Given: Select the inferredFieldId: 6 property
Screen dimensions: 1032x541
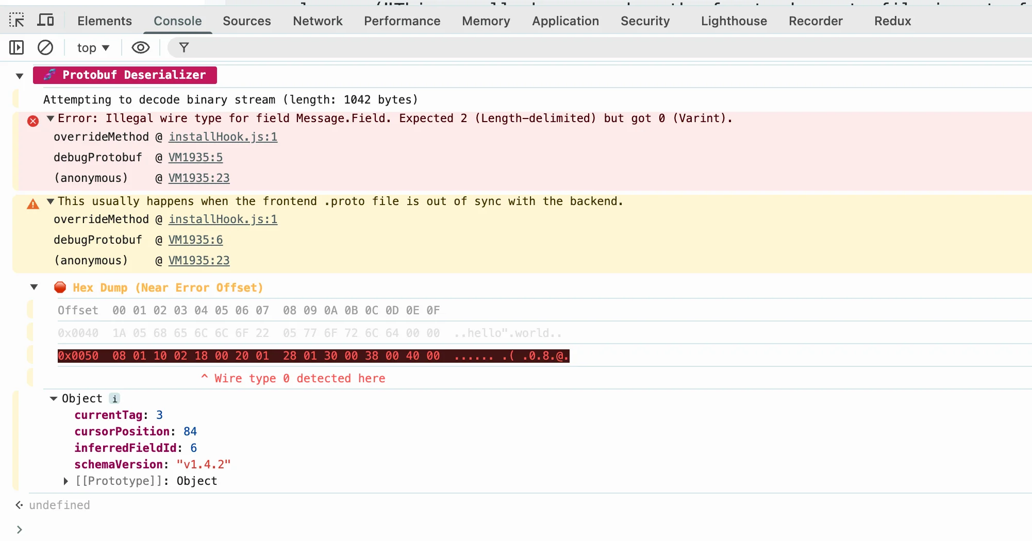Looking at the screenshot, I should tap(136, 448).
